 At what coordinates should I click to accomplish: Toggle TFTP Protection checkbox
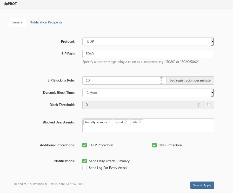(84, 145)
